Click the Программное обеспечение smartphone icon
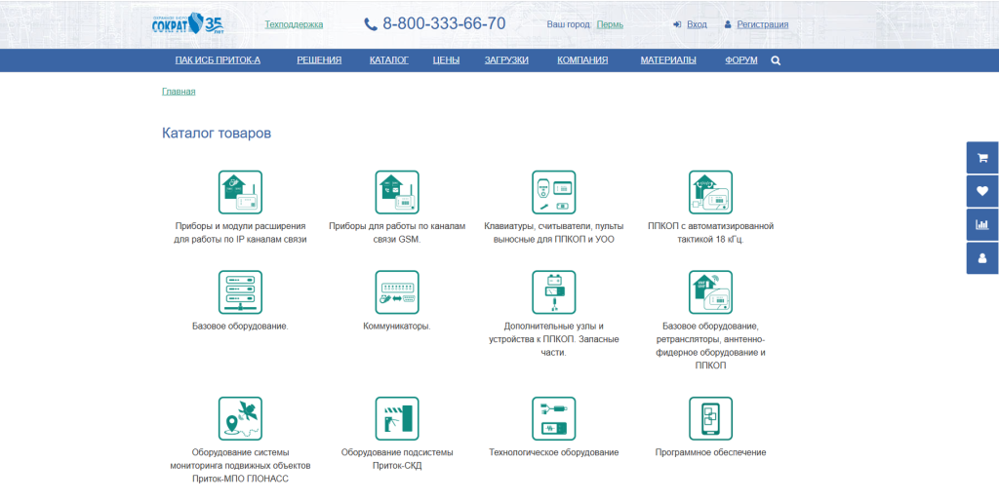Image resolution: width=999 pixels, height=501 pixels. click(x=710, y=418)
